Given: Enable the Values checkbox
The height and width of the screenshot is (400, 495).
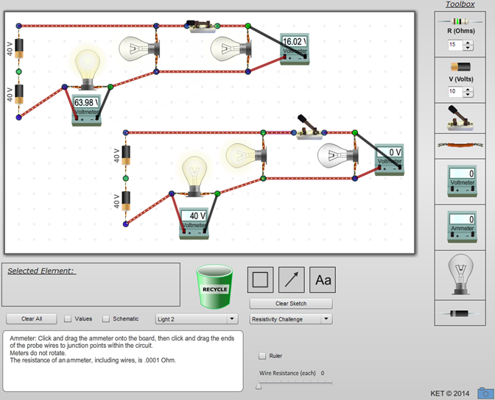Looking at the screenshot, I should 68,319.
